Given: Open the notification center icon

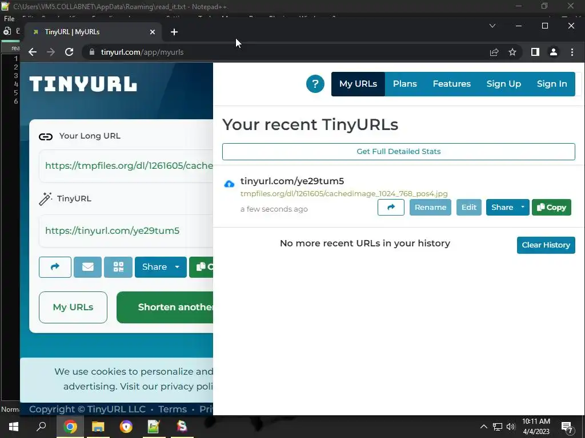Looking at the screenshot, I should (x=567, y=428).
